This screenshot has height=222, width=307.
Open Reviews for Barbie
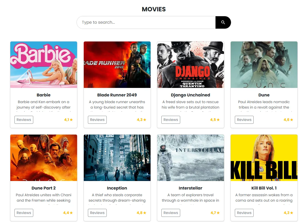[24, 120]
